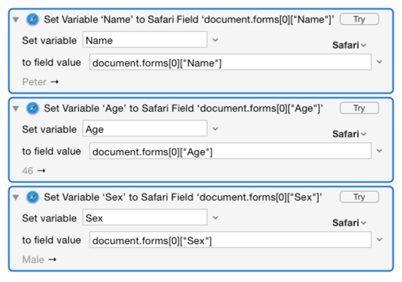Collapse the Set Variable 'Age' action
The height and width of the screenshot is (282, 402).
(16, 109)
